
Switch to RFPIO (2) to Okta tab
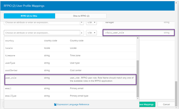29,16
